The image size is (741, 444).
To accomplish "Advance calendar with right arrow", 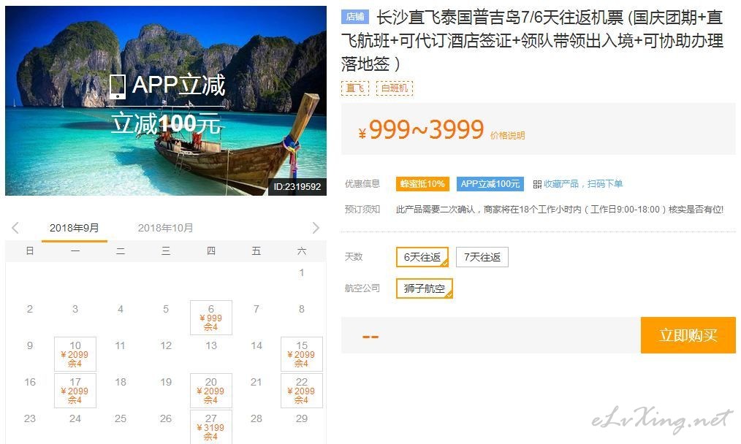I will pos(316,228).
